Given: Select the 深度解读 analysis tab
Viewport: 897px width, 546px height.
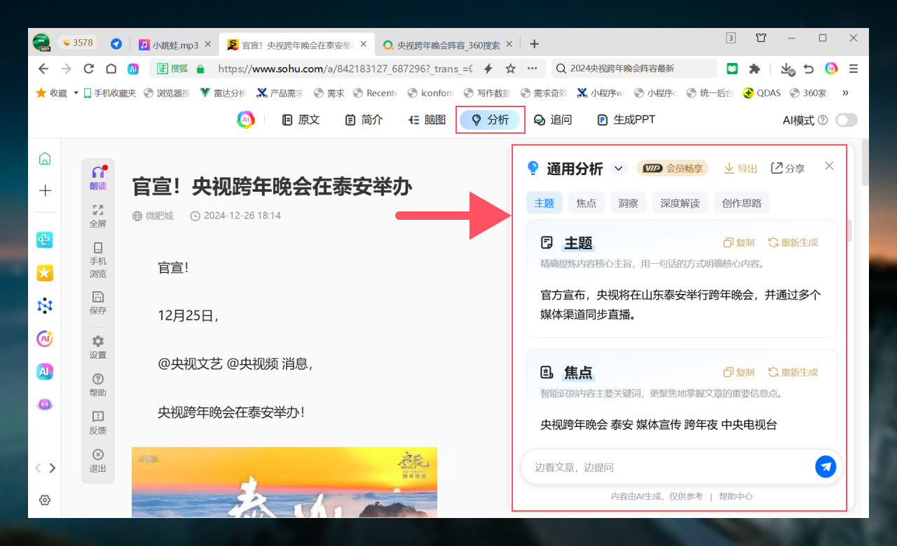Looking at the screenshot, I should click(x=680, y=203).
